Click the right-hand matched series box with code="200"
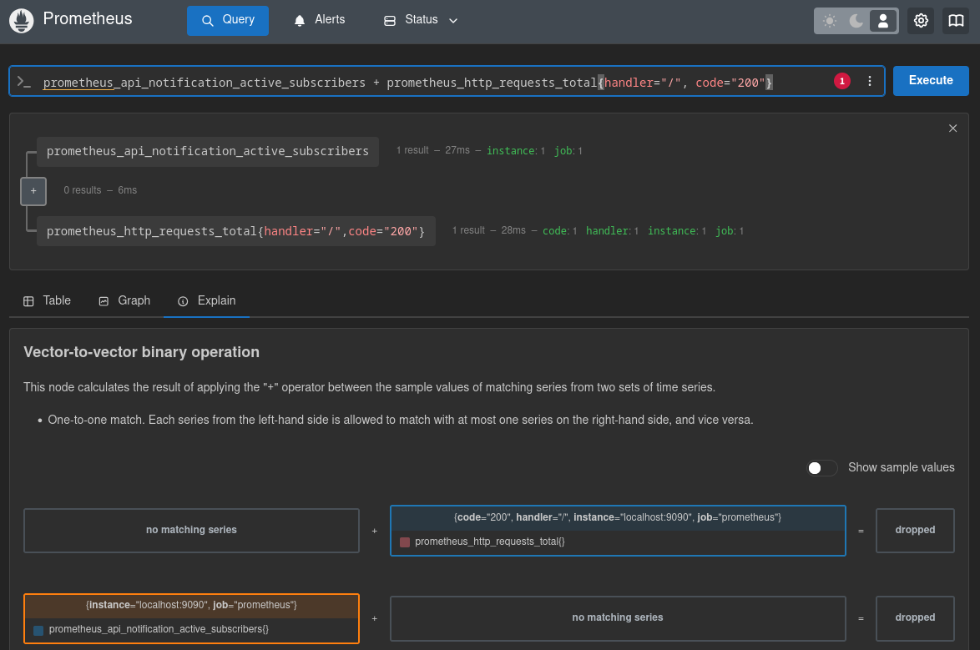This screenshot has height=650, width=980. pyautogui.click(x=618, y=531)
